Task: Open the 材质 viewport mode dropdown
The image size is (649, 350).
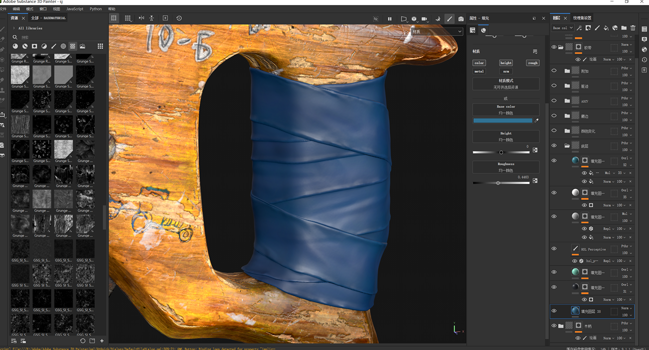Action: pos(437,31)
